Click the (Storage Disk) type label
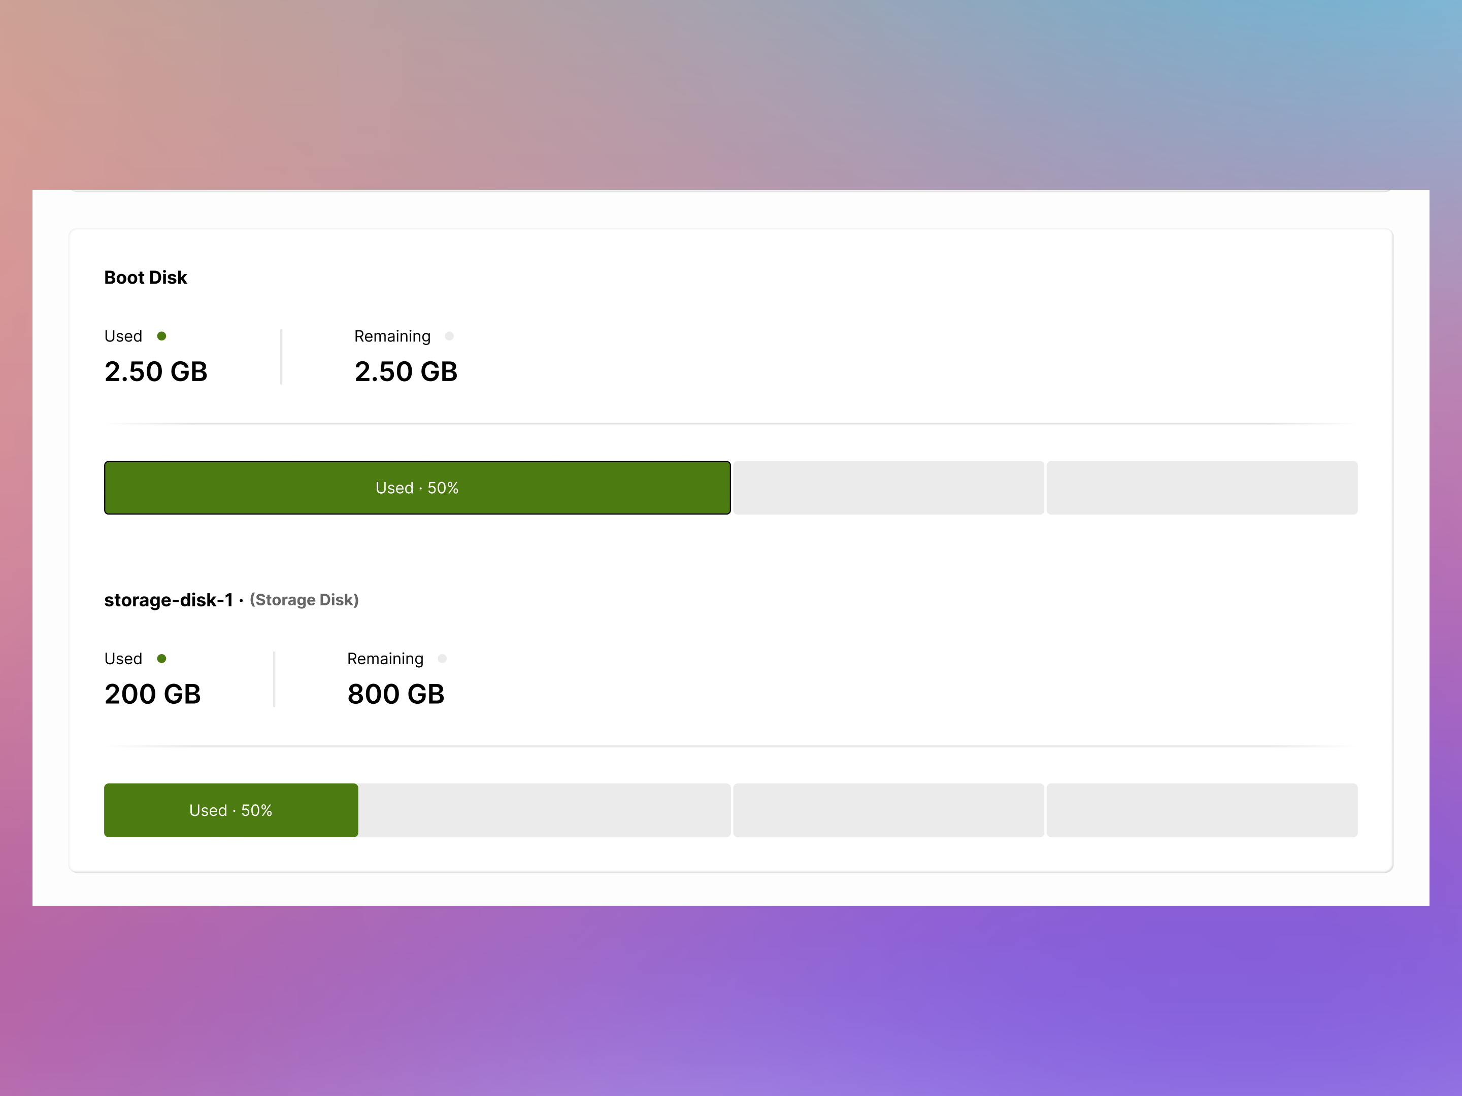 pos(304,600)
